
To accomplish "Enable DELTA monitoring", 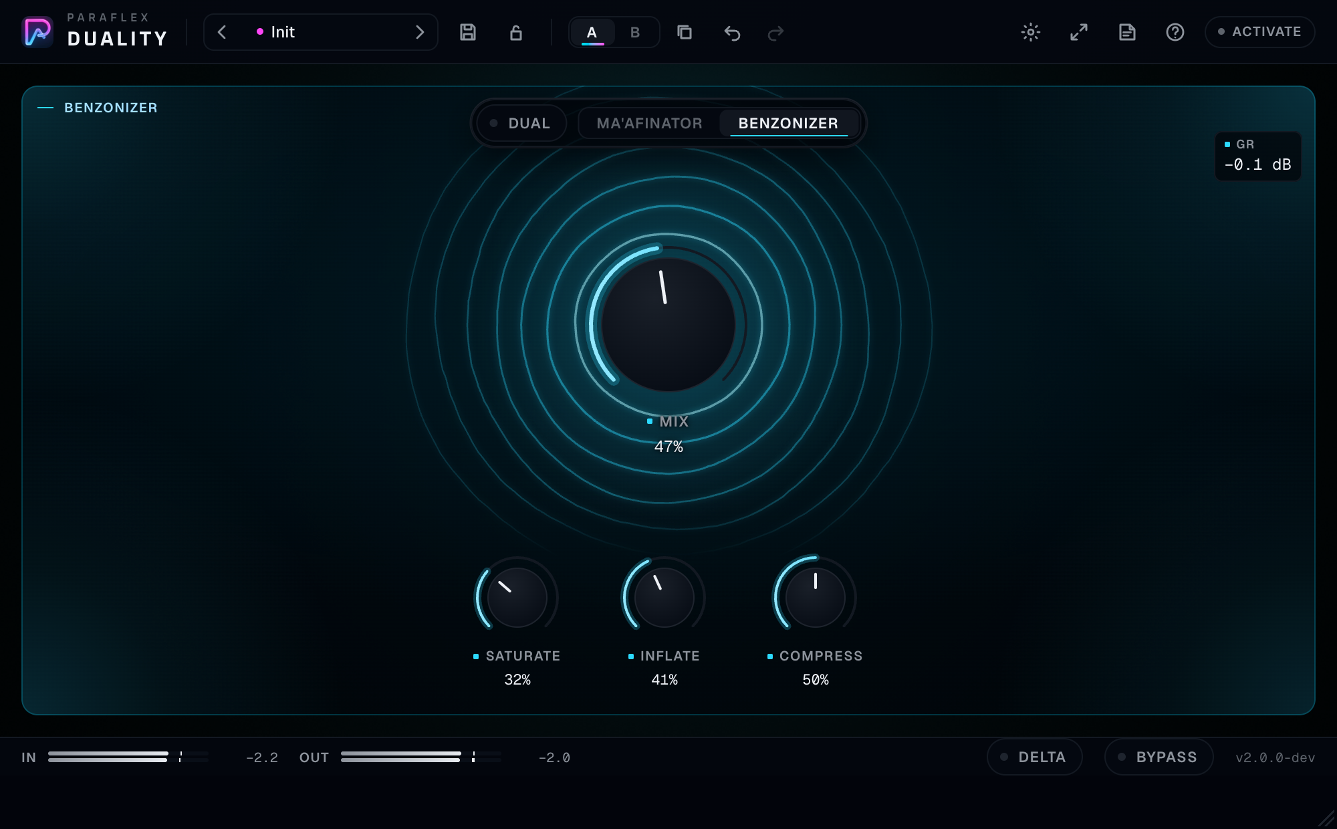I will coord(1034,757).
